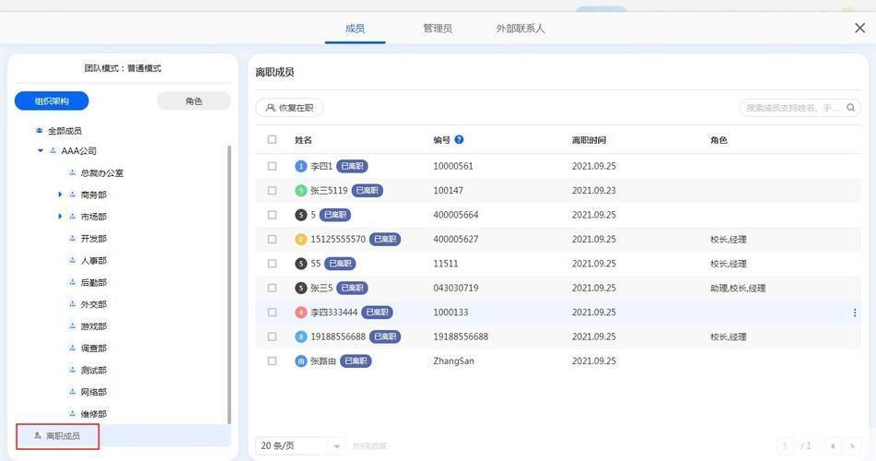Click the avatar icon of 李四1
The width and height of the screenshot is (876, 461).
click(300, 166)
